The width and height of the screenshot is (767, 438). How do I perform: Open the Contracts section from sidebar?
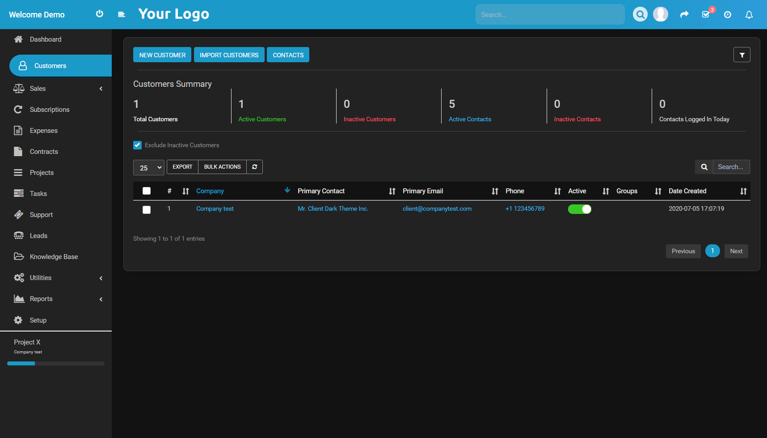(x=43, y=151)
